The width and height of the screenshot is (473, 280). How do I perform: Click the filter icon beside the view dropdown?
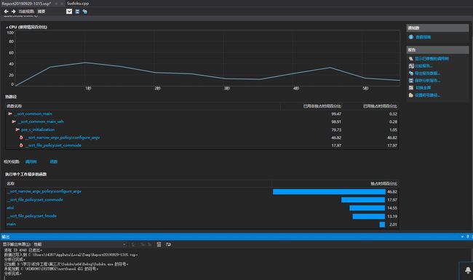pyautogui.click(x=77, y=12)
